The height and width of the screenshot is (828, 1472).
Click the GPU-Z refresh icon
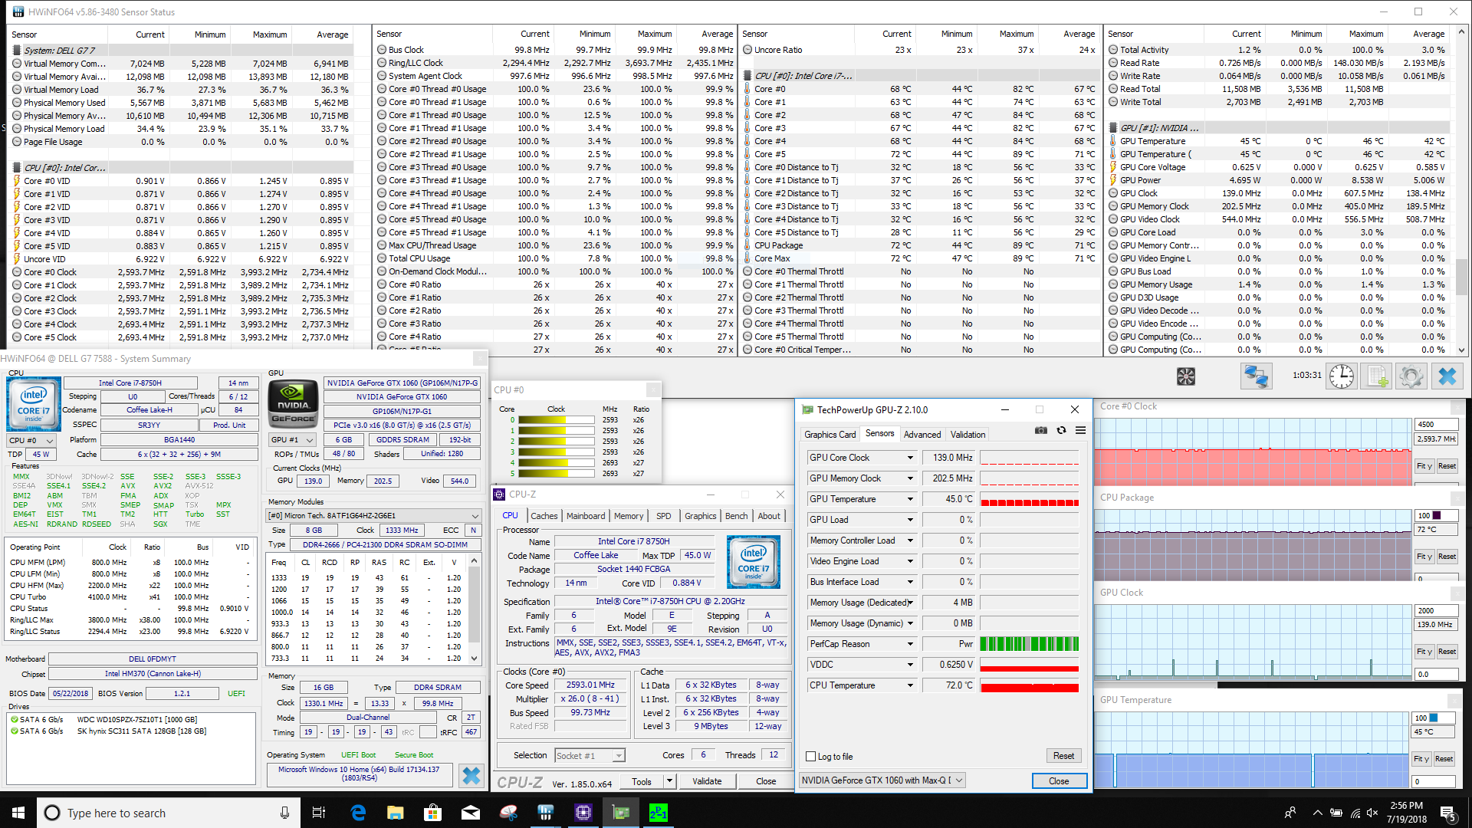coord(1061,430)
